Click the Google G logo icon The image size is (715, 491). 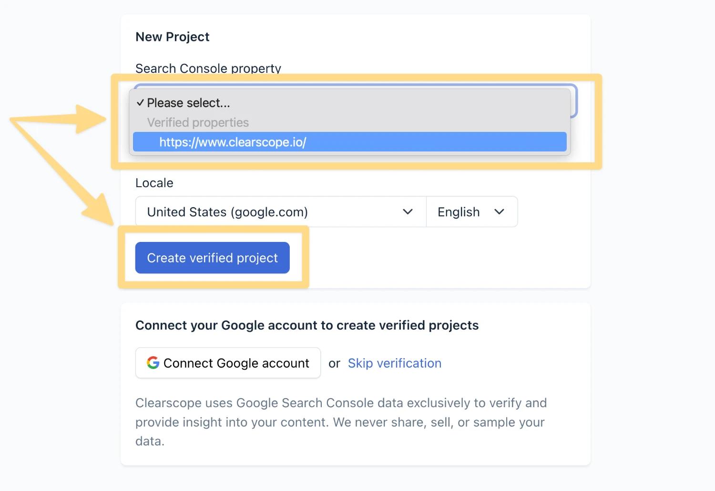153,363
